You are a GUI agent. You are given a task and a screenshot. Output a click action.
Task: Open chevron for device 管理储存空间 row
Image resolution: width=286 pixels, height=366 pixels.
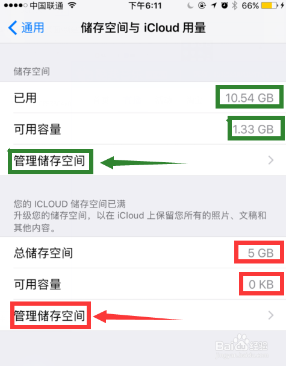(271, 160)
